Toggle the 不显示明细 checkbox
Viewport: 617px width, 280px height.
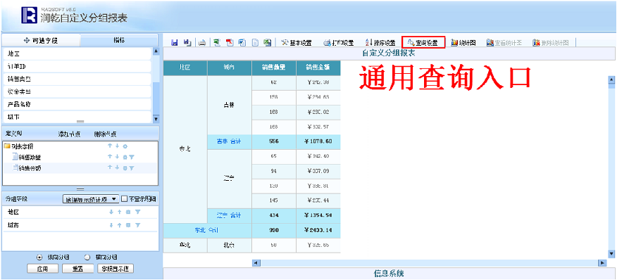click(x=124, y=199)
